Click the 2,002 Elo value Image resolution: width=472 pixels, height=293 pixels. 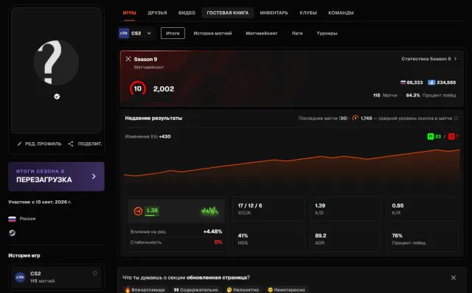164,89
